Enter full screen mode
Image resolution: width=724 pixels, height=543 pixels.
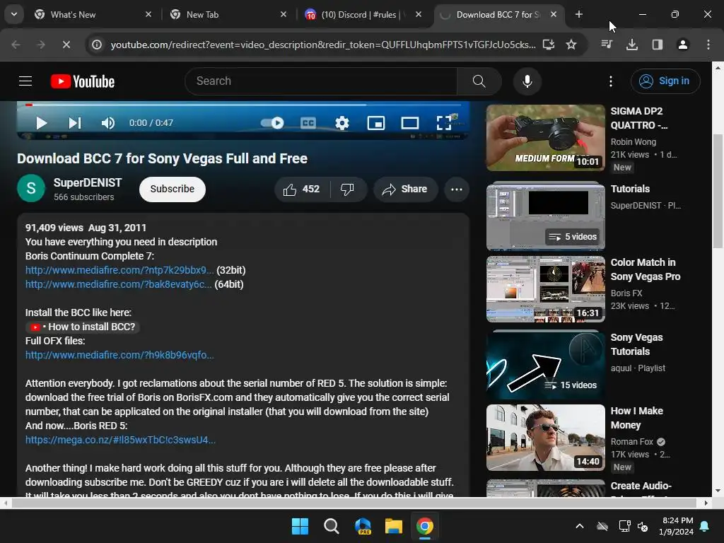click(444, 123)
